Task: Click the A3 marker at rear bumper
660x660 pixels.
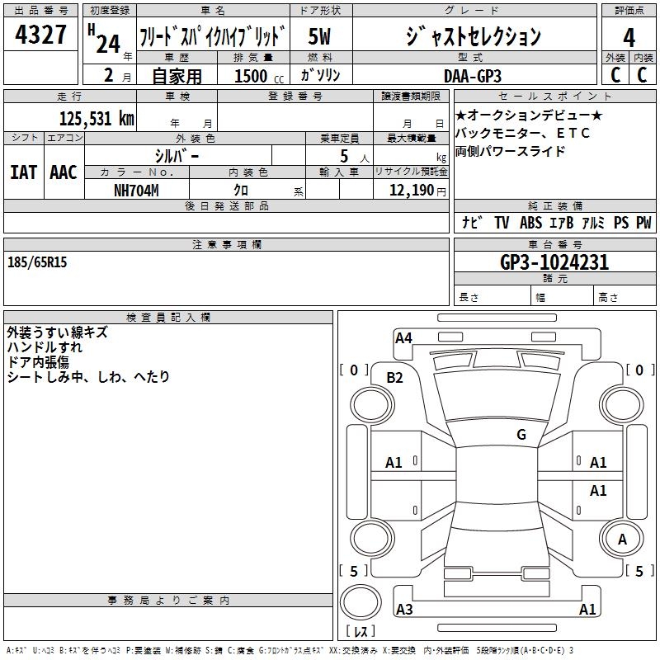Action: 403,610
